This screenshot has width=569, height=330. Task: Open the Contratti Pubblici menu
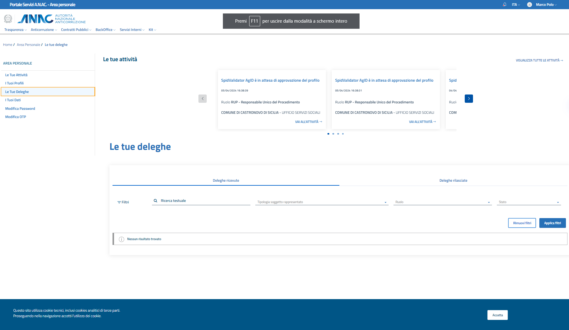point(76,30)
